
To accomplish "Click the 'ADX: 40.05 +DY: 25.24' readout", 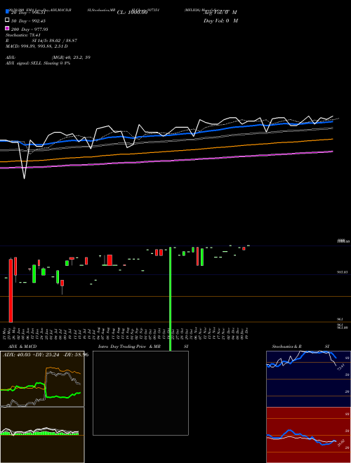I will click(32, 354).
